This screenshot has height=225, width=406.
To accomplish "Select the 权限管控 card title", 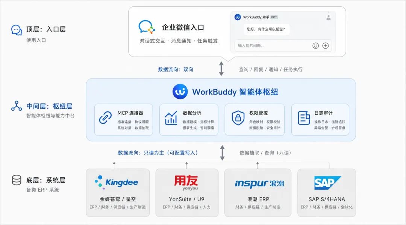I will click(x=258, y=113).
